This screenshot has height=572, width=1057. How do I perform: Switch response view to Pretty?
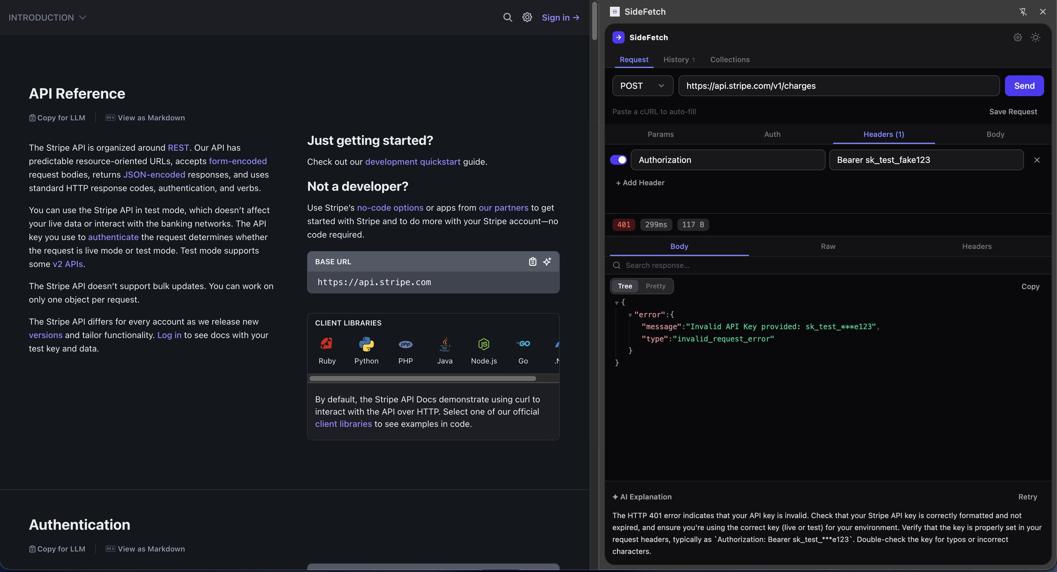point(655,286)
